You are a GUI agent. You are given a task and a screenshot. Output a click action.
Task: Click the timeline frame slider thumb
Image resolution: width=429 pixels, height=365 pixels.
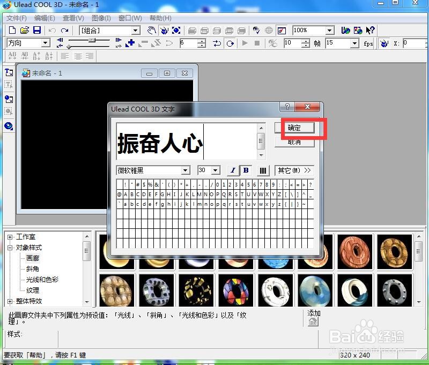(92, 40)
